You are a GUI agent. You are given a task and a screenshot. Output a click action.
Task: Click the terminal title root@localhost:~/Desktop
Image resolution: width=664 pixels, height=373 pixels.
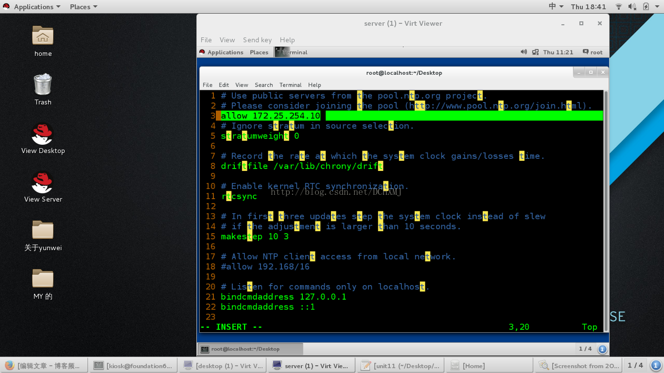(404, 73)
